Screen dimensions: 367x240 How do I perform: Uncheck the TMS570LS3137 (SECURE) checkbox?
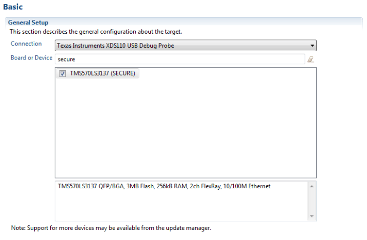[62, 74]
